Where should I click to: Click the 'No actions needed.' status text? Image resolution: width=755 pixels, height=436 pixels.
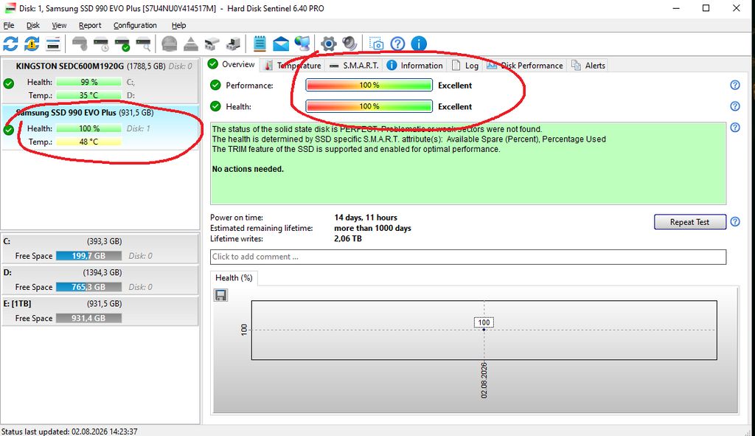248,169
